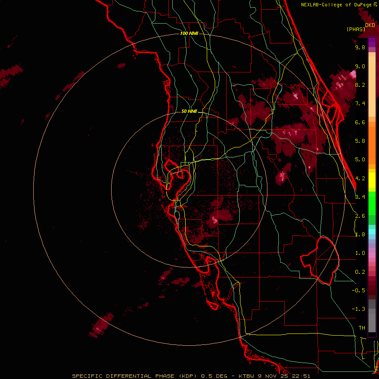The width and height of the screenshot is (379, 379).
Task: Pick the bright green band of the color scale
Action: click(x=372, y=203)
